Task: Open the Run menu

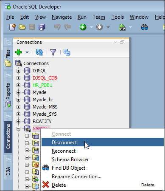Action: point(82,17)
